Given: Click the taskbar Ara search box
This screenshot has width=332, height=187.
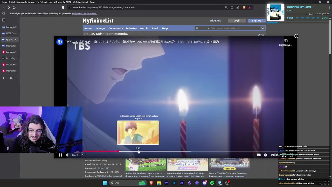Looking at the screenshot, I should click(128, 183).
